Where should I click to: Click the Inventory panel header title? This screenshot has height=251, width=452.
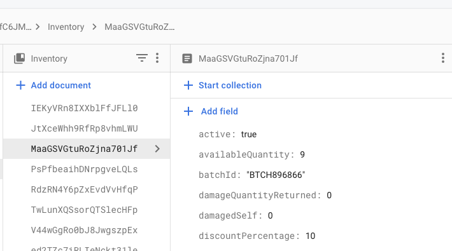[x=49, y=58]
